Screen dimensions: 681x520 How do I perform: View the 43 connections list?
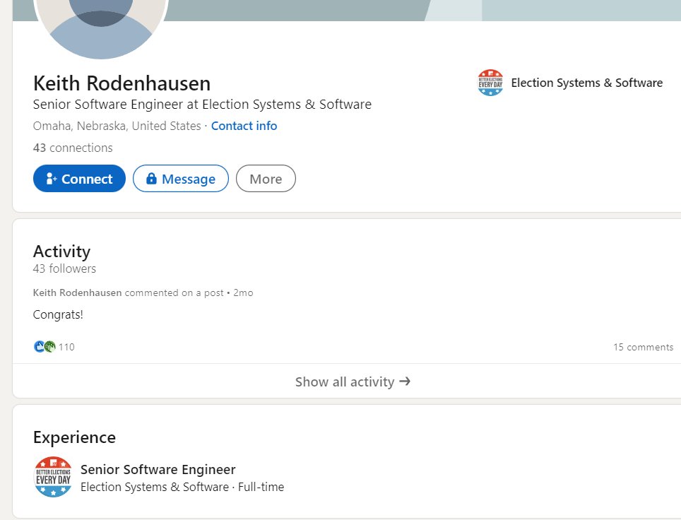(x=73, y=148)
